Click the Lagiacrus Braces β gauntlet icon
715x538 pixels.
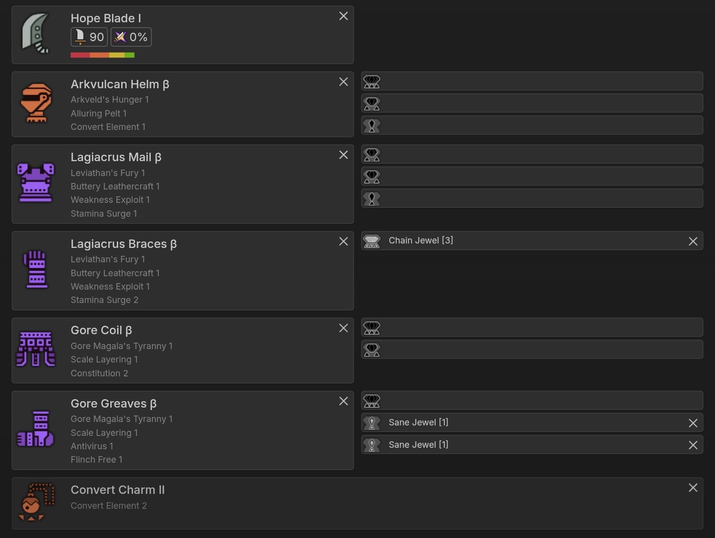pyautogui.click(x=36, y=269)
